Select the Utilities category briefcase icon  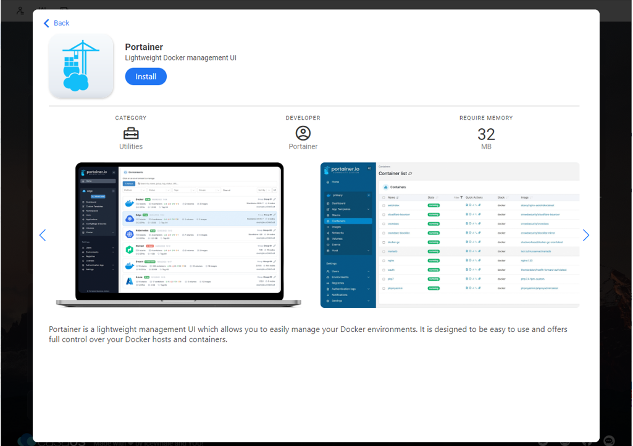point(130,132)
